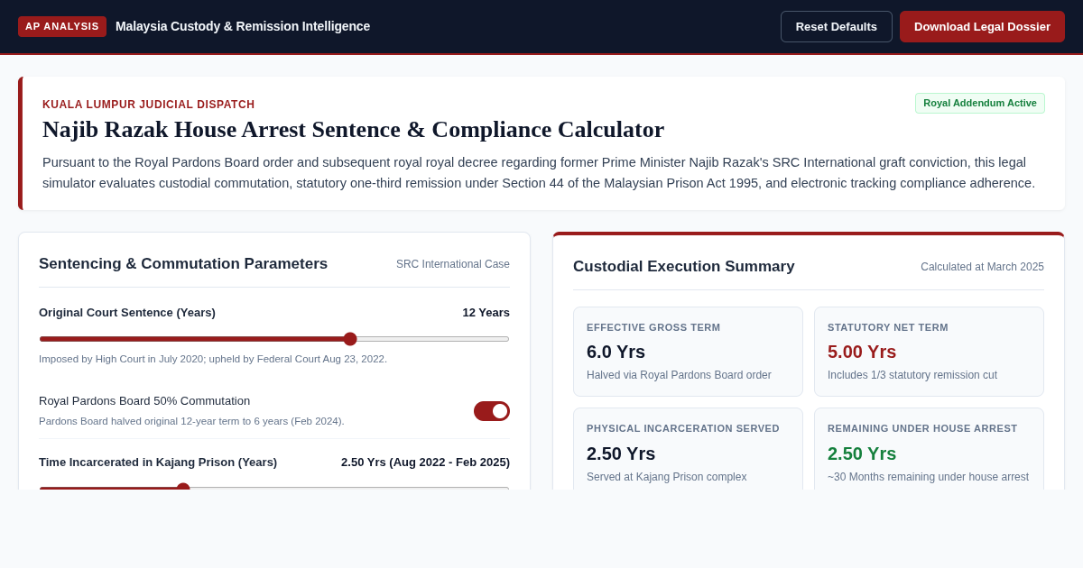This screenshot has width=1083, height=568.
Task: Click the SRC International Case label
Action: click(x=453, y=264)
